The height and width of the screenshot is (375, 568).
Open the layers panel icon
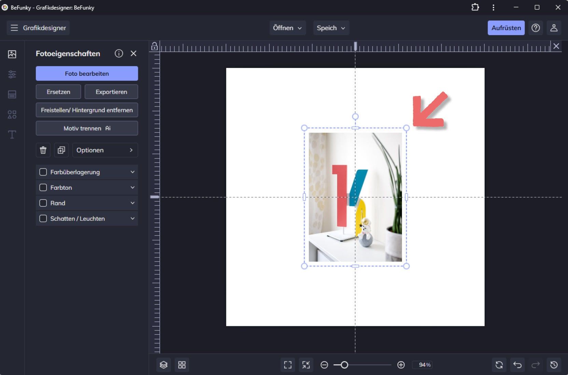click(x=164, y=365)
